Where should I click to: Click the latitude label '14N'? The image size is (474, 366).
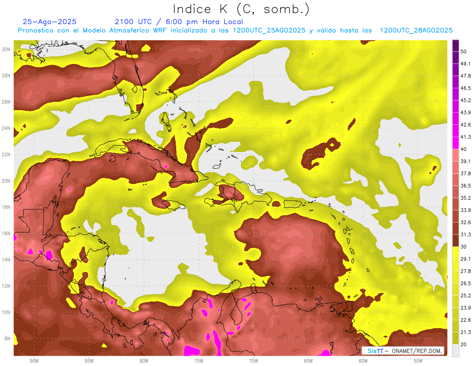coord(6,259)
